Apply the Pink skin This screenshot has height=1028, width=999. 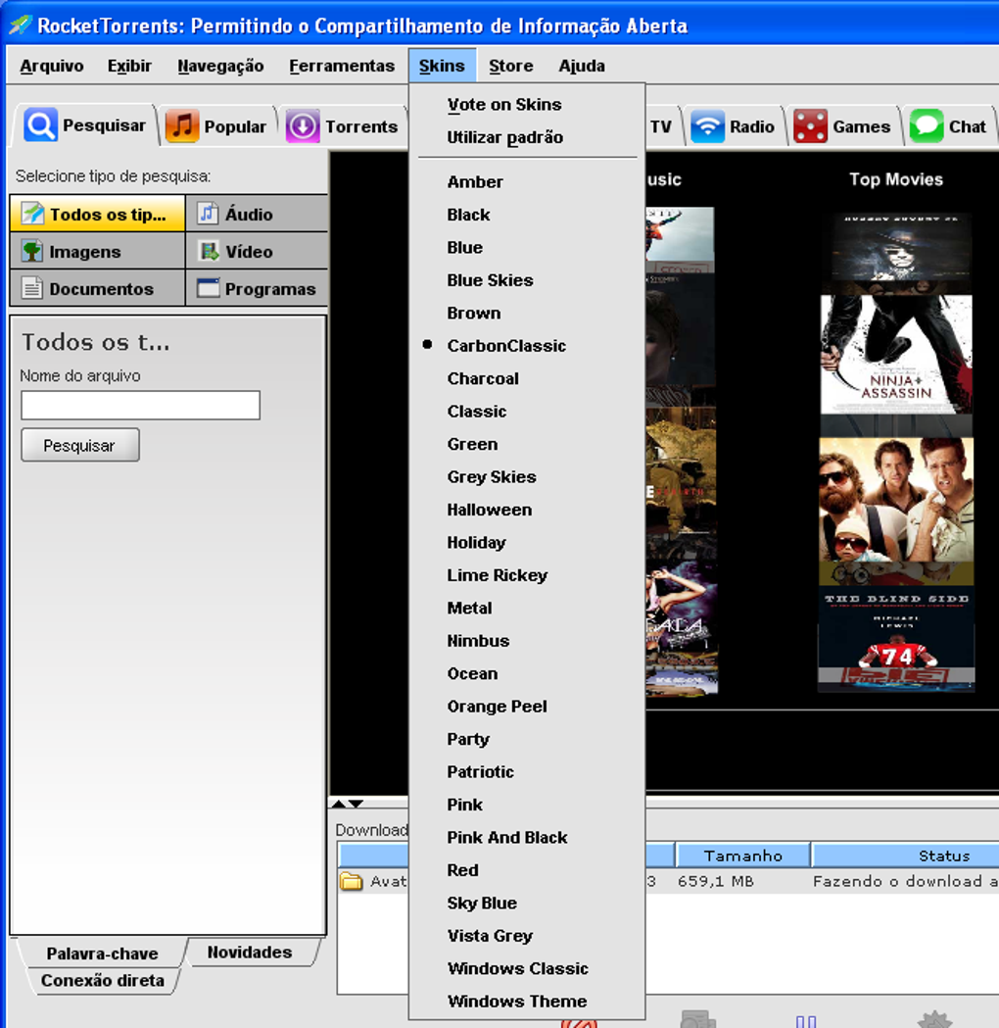pos(527,805)
